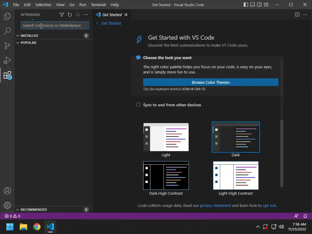Open the File menu
312x234 pixels.
point(16,5)
